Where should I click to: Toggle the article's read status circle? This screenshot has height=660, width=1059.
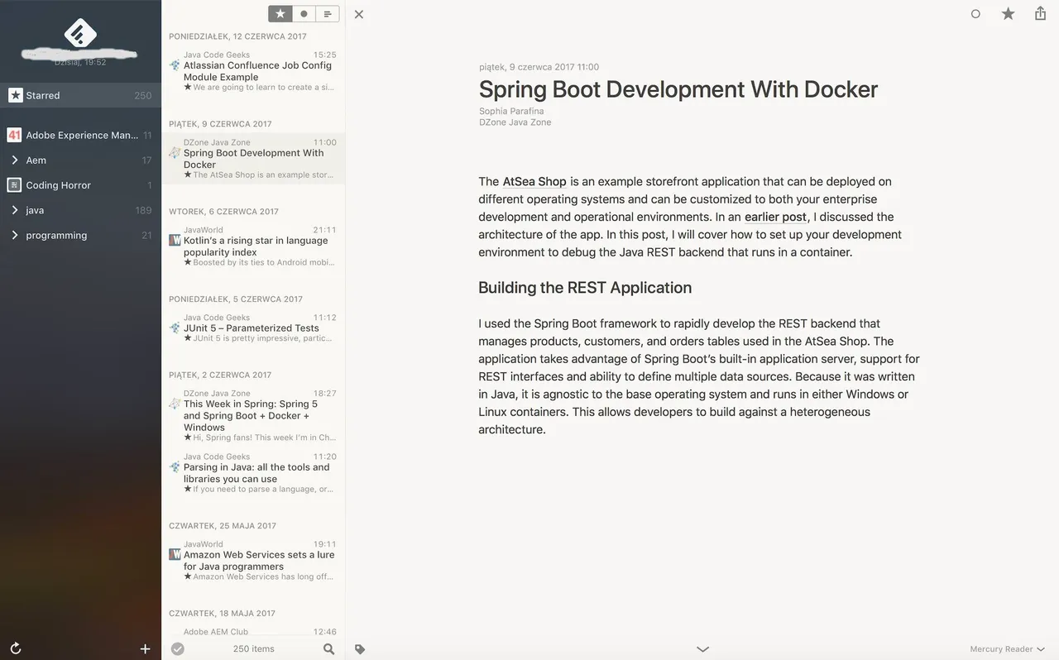[x=975, y=14]
